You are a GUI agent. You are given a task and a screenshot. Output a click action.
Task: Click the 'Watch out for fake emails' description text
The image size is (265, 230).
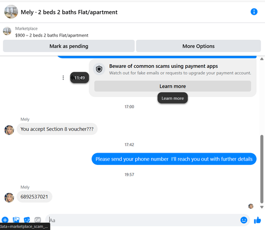click(x=180, y=73)
